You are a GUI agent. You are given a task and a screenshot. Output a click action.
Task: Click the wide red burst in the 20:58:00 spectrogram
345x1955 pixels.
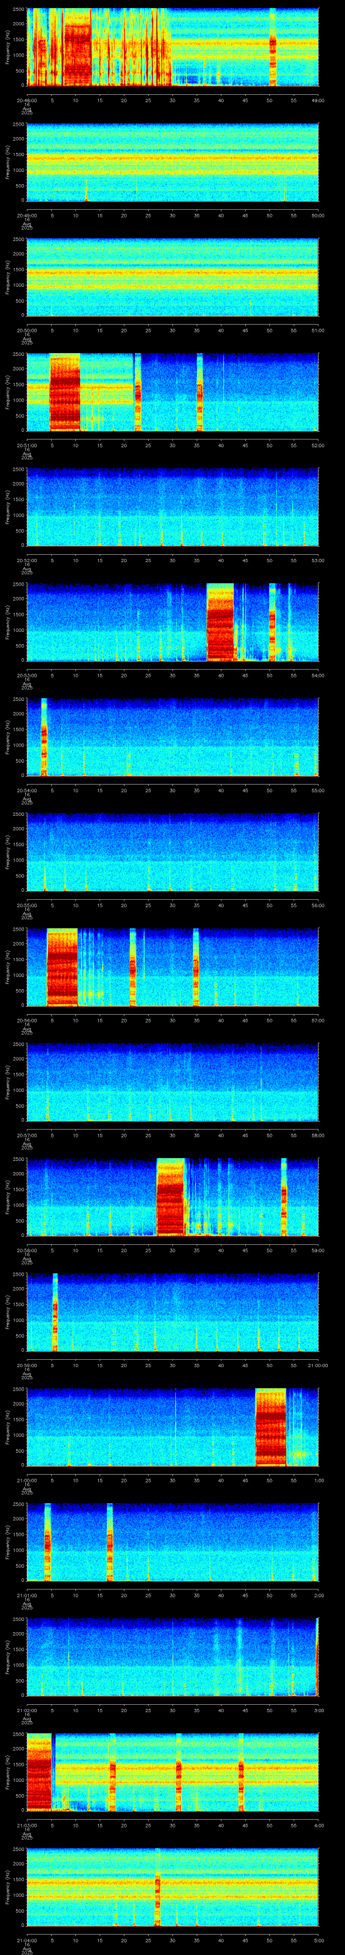click(170, 1197)
